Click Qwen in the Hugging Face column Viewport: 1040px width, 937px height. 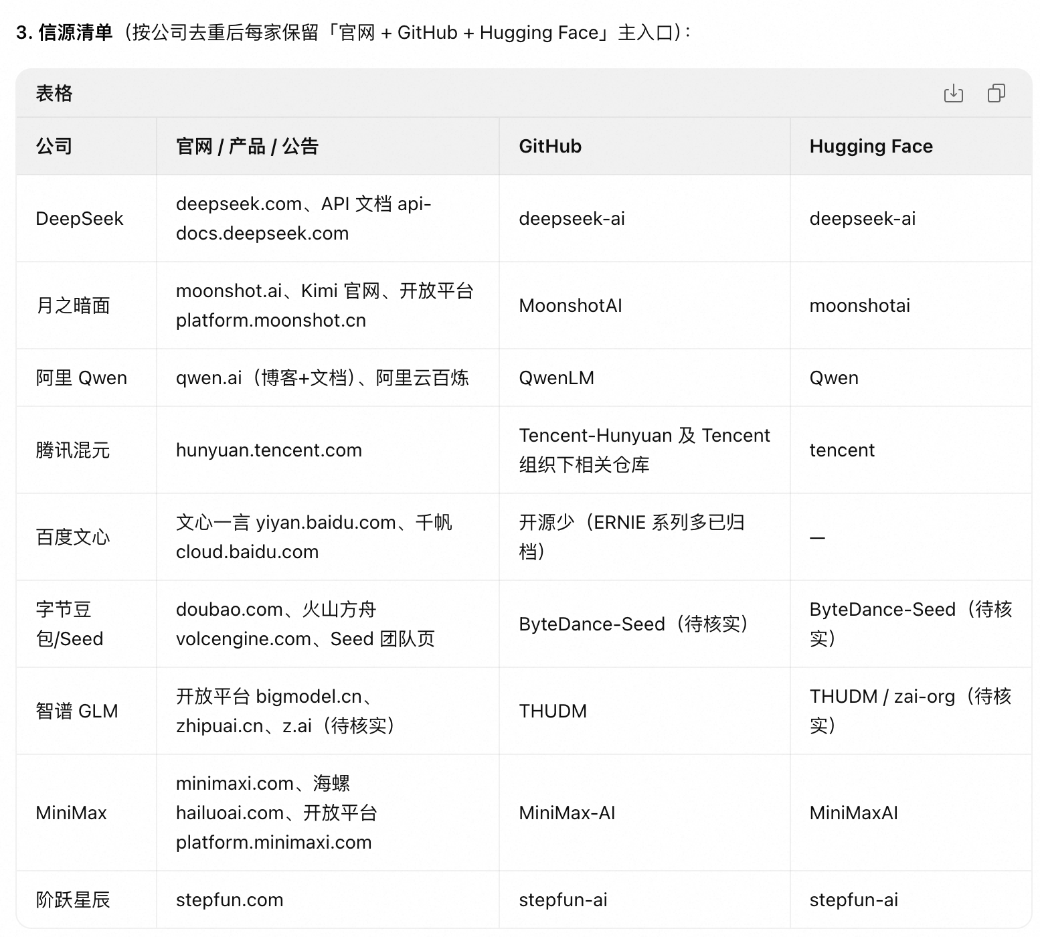pos(834,378)
